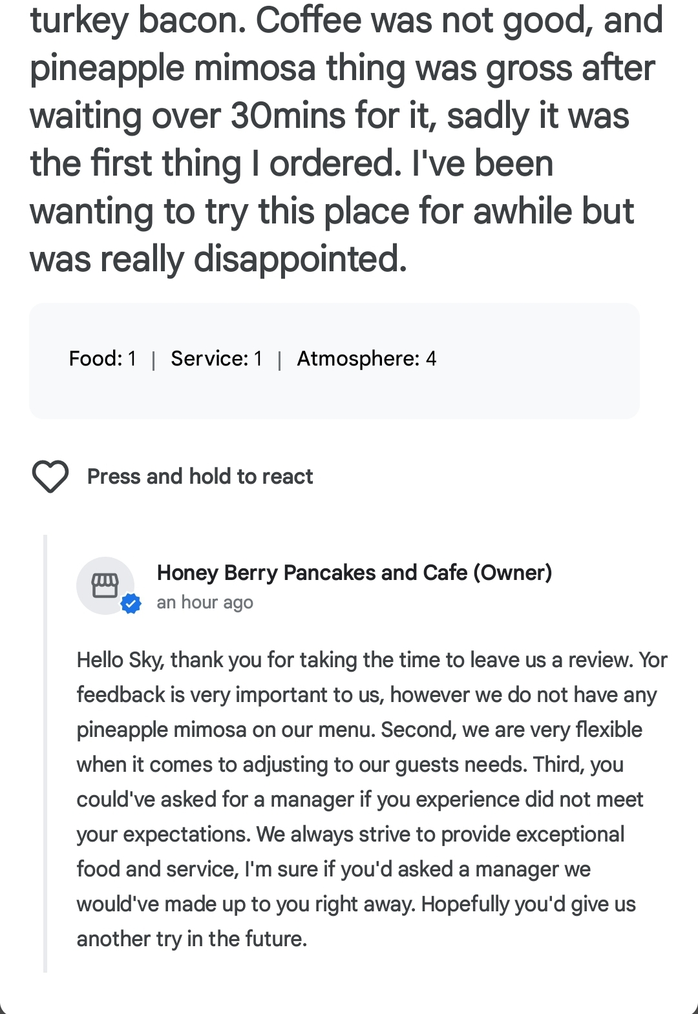Click the "an hour ago" timestamp
Viewport: 698px width, 1014px height.
coord(205,603)
